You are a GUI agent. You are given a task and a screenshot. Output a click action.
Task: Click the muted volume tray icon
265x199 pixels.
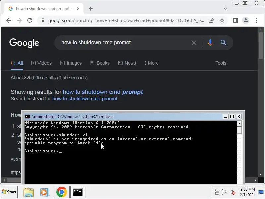(x=233, y=192)
